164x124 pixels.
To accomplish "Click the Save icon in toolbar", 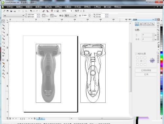I will point(11,11).
